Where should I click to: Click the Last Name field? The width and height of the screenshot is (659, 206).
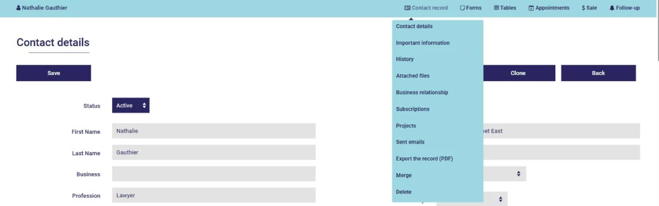click(214, 152)
